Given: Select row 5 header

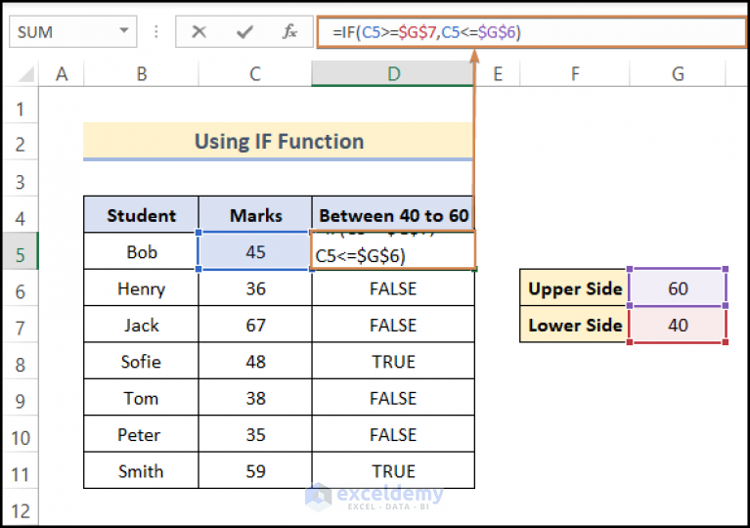Looking at the screenshot, I should [21, 252].
